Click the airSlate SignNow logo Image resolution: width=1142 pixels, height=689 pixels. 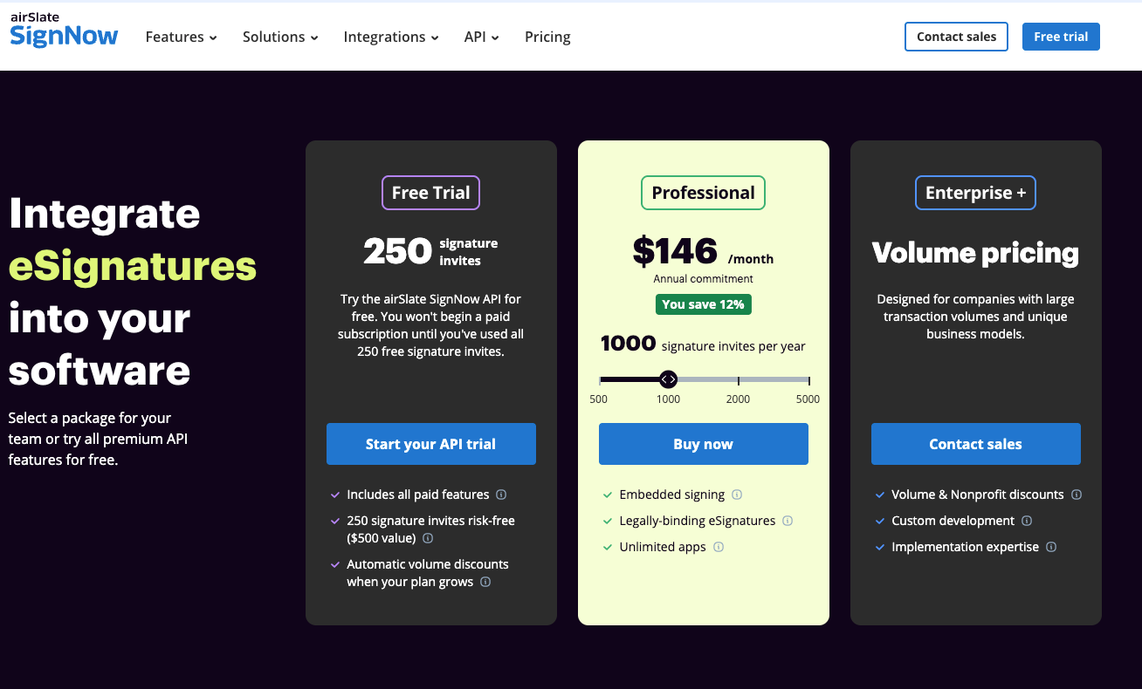tap(64, 29)
